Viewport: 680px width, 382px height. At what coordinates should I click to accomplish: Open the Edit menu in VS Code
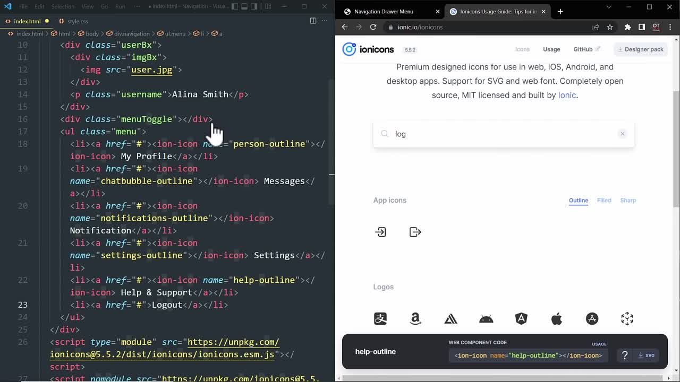tap(39, 6)
